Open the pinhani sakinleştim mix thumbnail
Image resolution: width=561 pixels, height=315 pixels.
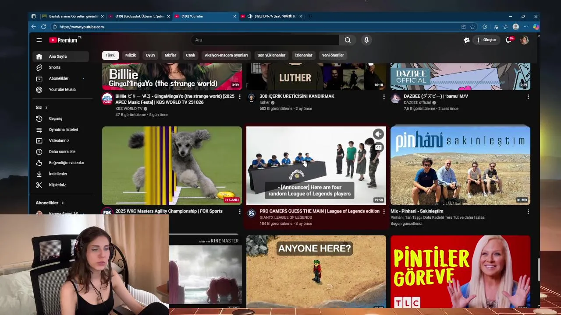460,166
